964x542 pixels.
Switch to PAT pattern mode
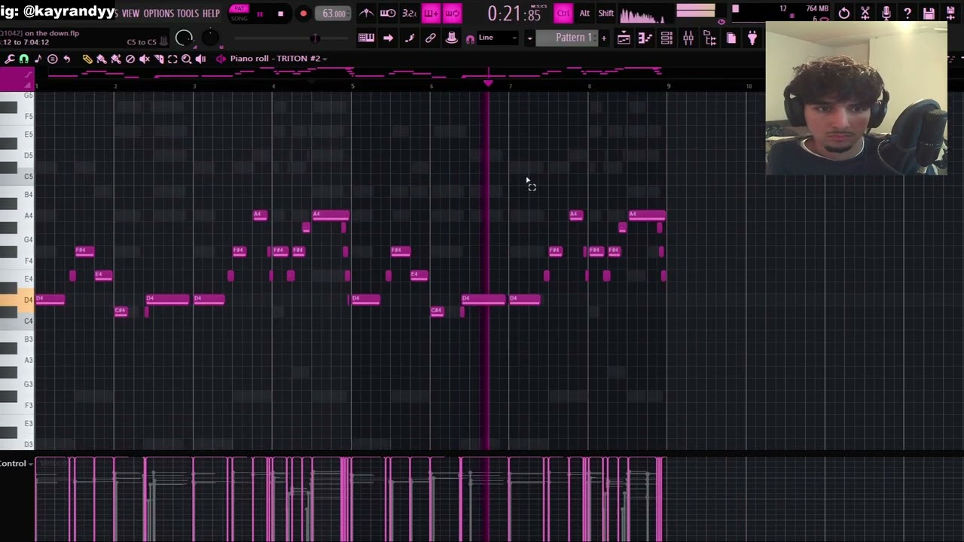coord(239,9)
